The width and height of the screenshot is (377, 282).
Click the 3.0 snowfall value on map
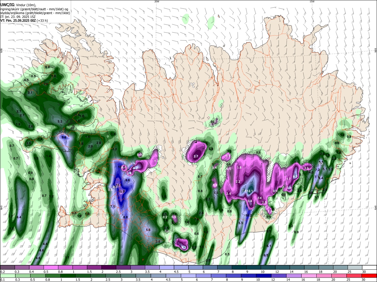[x=306, y=168]
